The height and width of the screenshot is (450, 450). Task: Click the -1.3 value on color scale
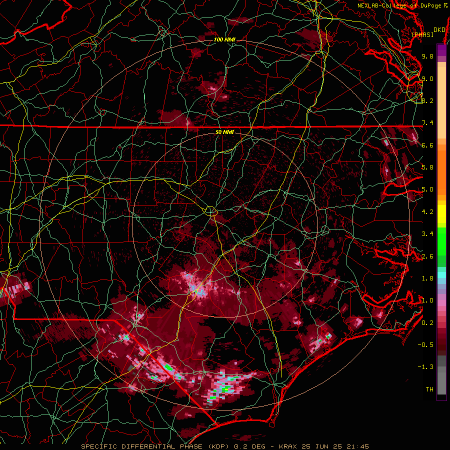(x=425, y=367)
